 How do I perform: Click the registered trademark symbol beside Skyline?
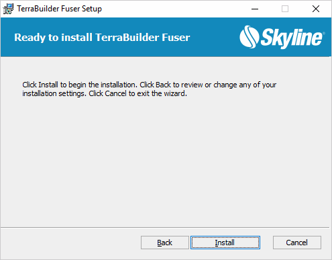pos(324,34)
